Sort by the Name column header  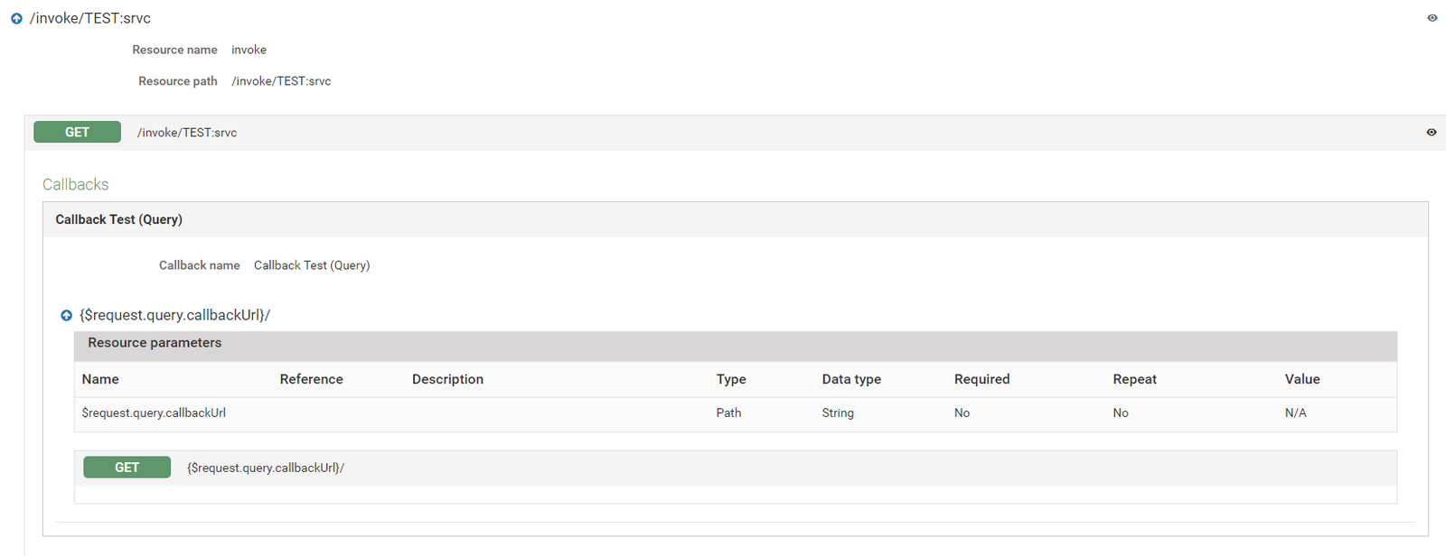click(100, 379)
